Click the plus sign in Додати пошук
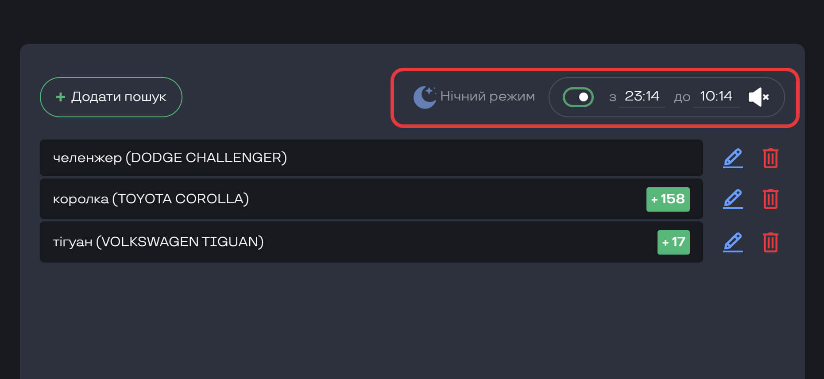Screen dimensions: 824x379 [61, 97]
